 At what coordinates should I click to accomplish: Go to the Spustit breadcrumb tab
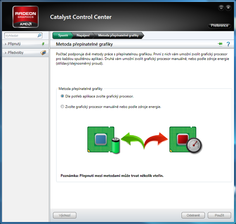[63, 35]
